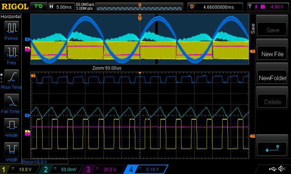Click the delay value 4.66000000ms field
This screenshot has height=174, width=291.
tap(215, 7)
